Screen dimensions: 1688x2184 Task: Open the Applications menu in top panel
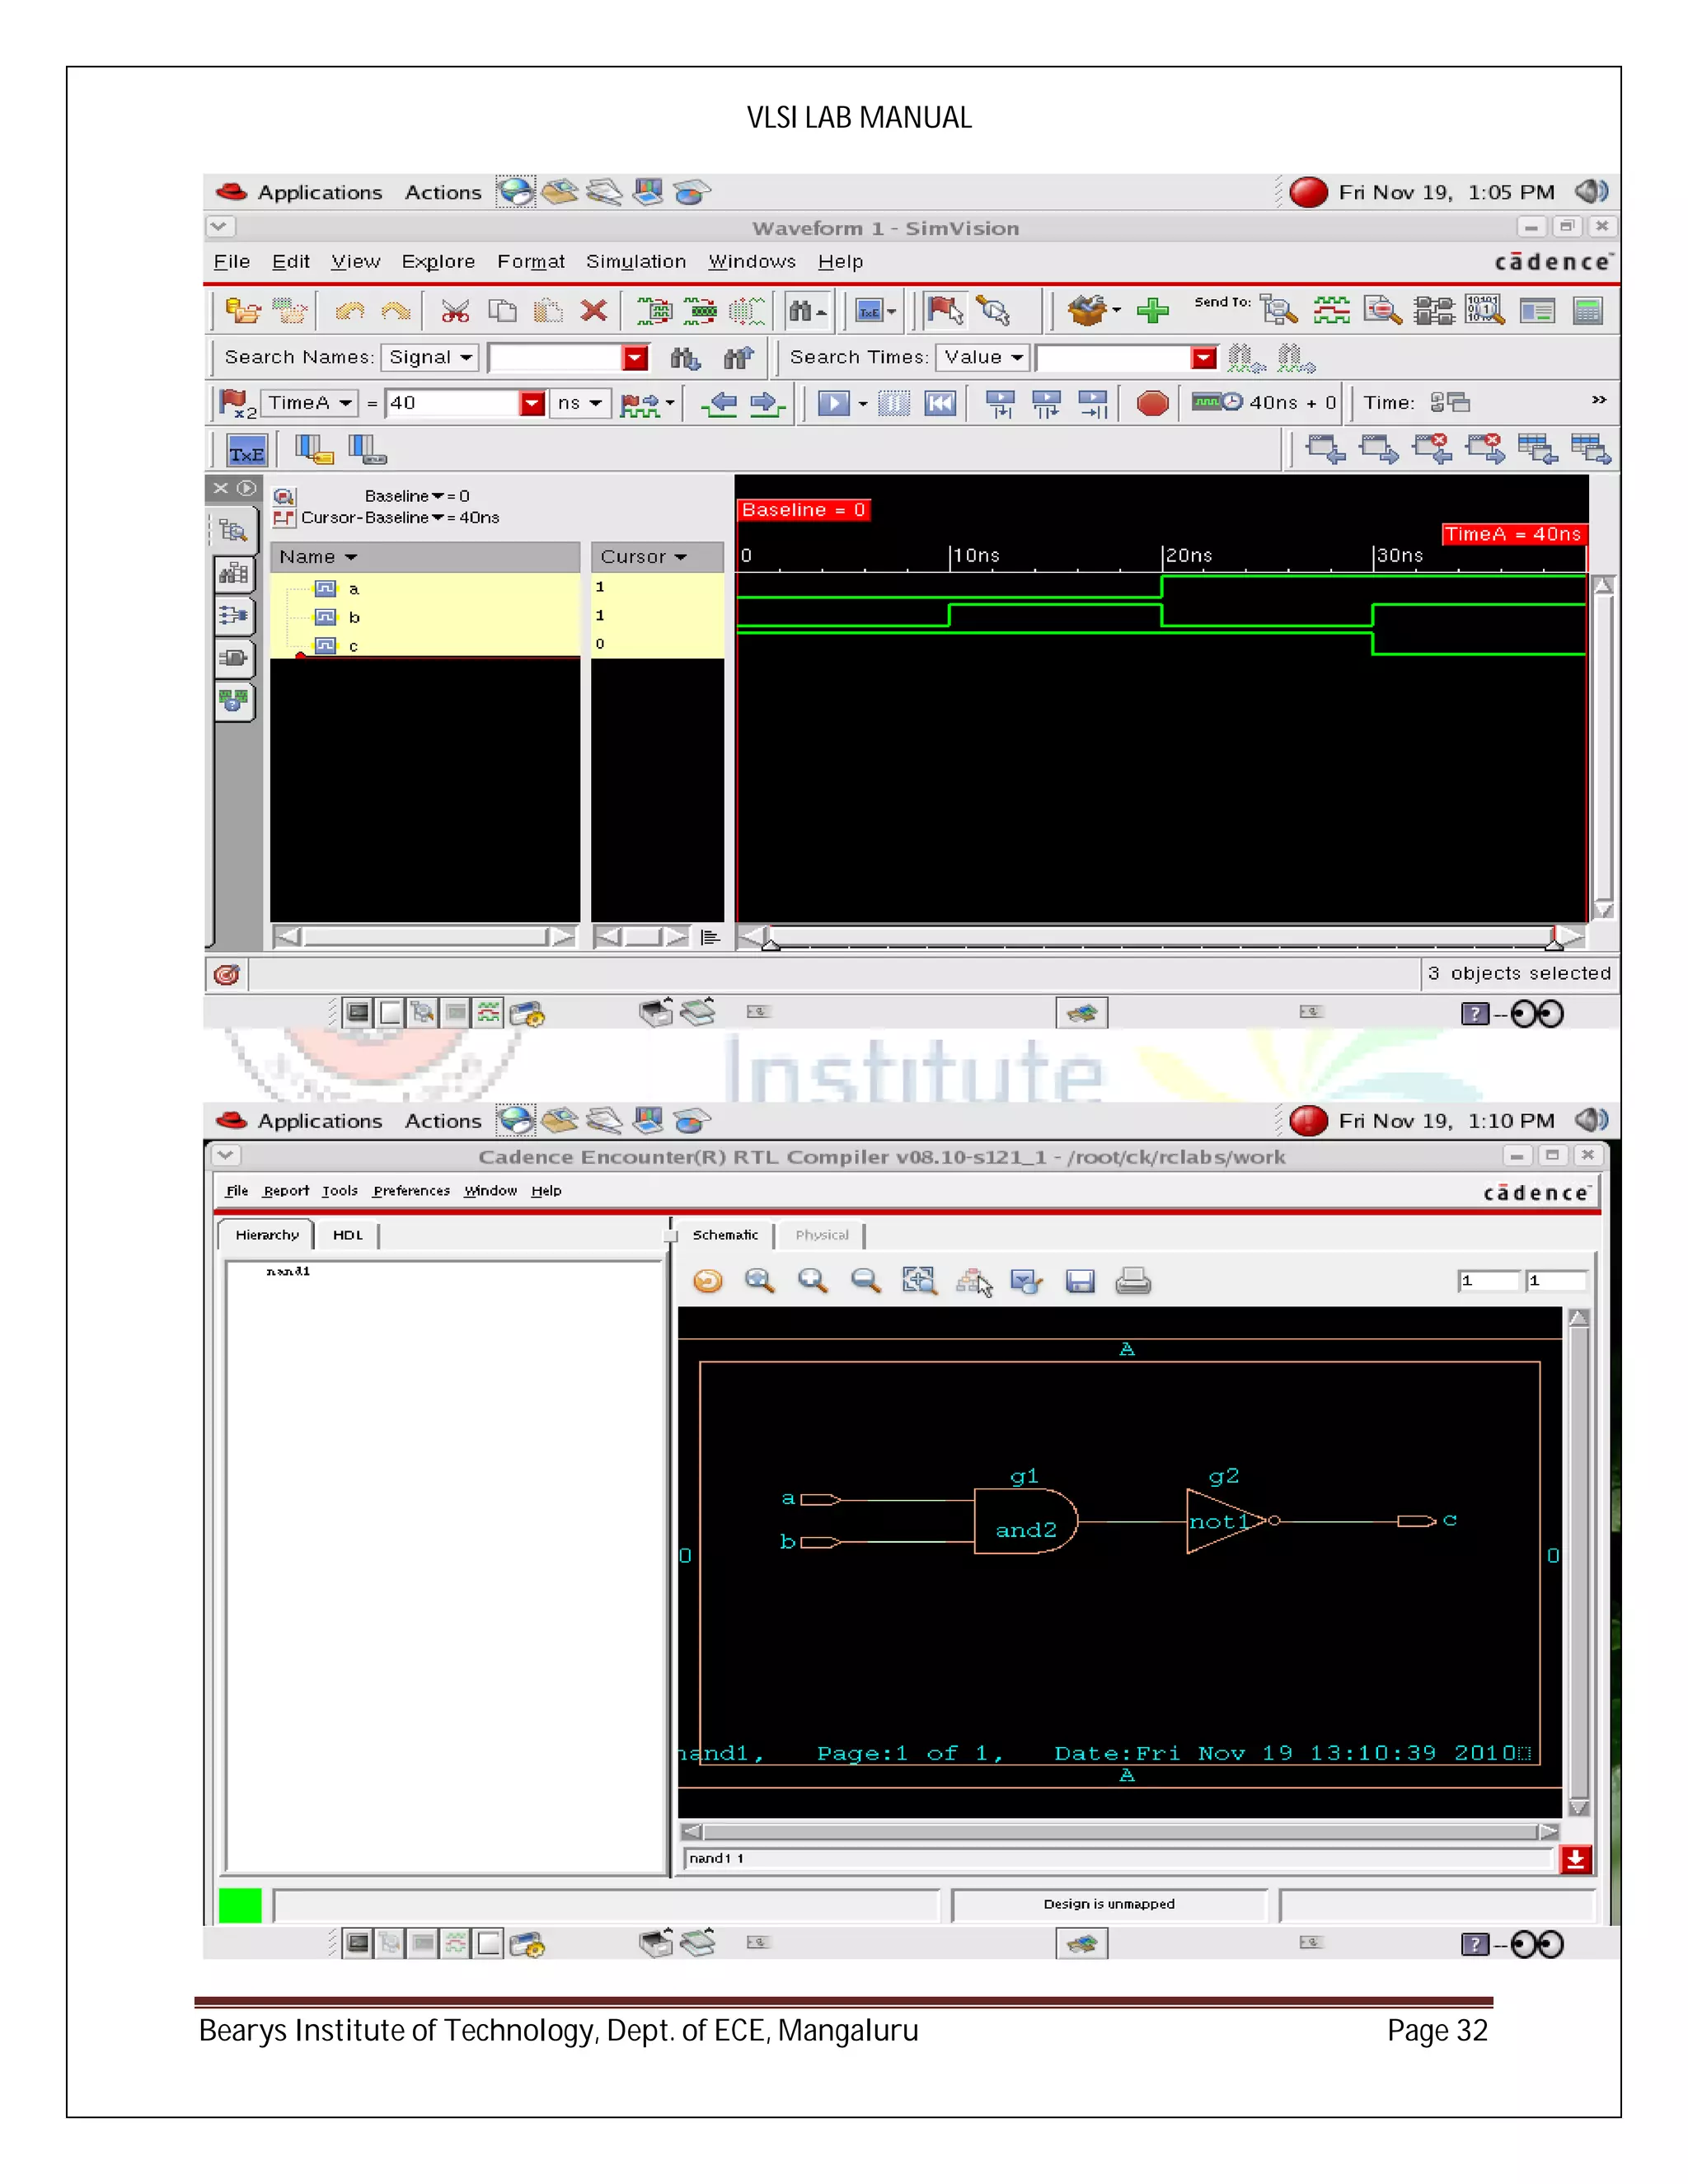point(318,192)
